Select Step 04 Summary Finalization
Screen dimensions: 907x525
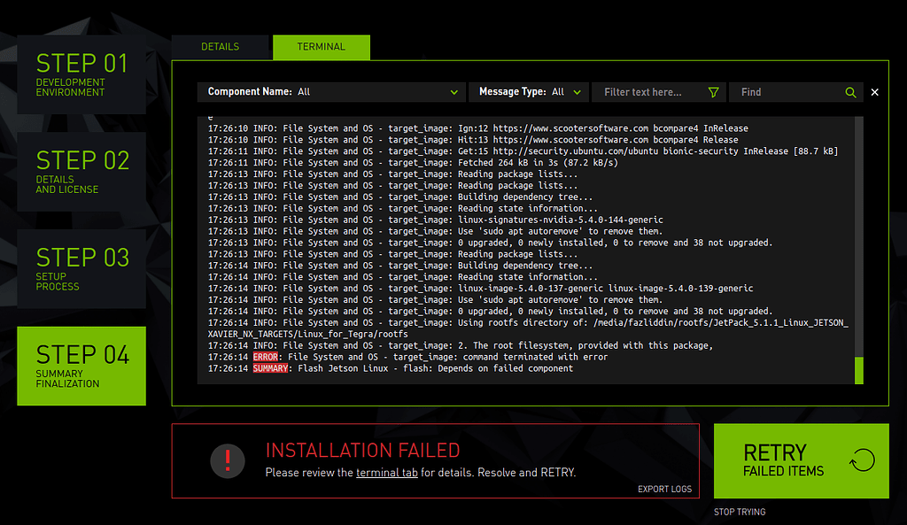pos(81,366)
